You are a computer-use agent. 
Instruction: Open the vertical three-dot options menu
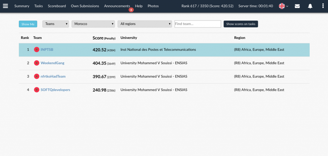(x=323, y=6)
